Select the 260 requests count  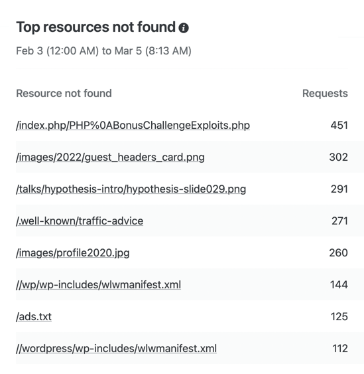click(338, 253)
